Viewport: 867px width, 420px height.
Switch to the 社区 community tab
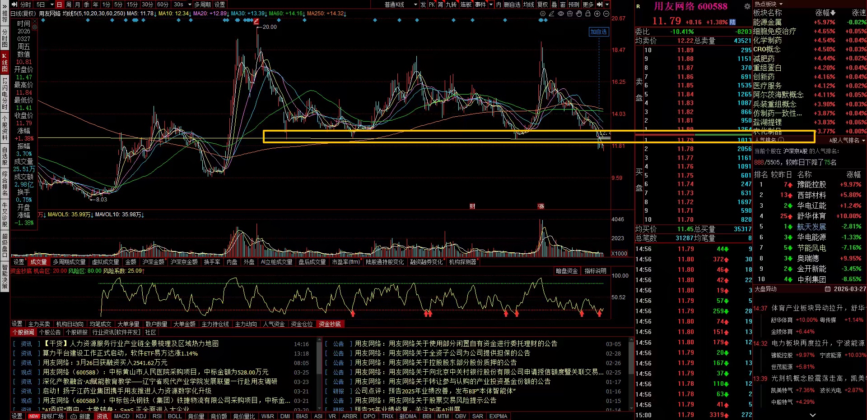click(x=151, y=332)
